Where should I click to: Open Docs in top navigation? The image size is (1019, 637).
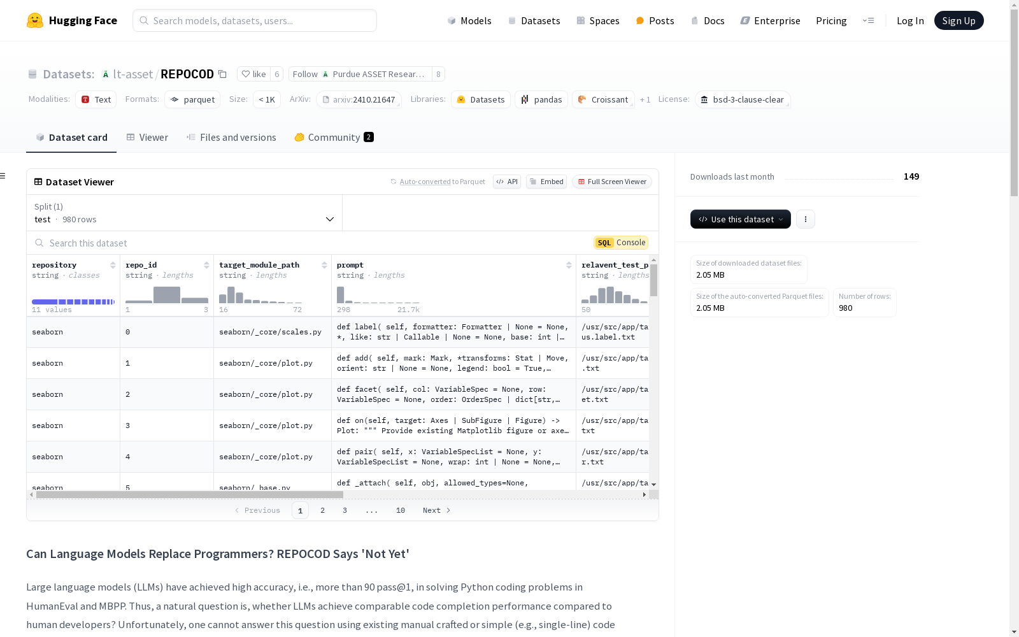[x=708, y=20]
